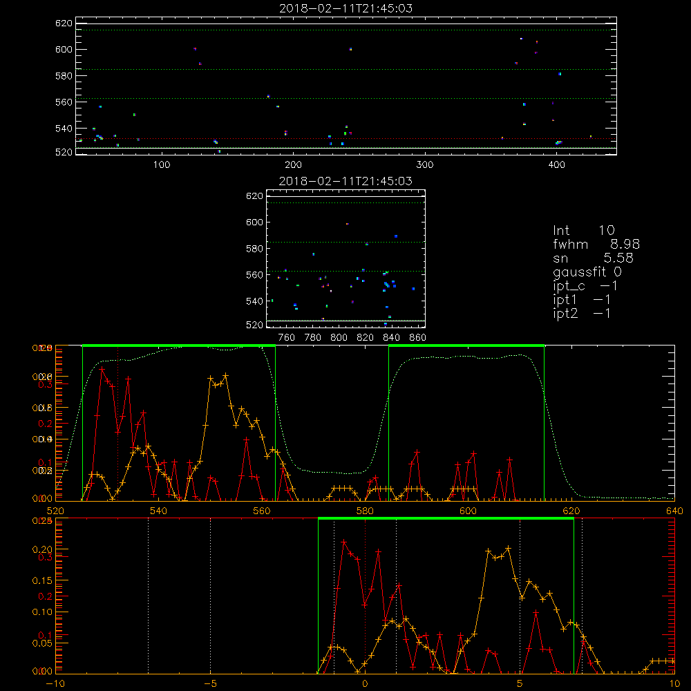The width and height of the screenshot is (691, 691).
Task: Click x-axis label -5 of the lower profile plot
Action: (x=210, y=684)
